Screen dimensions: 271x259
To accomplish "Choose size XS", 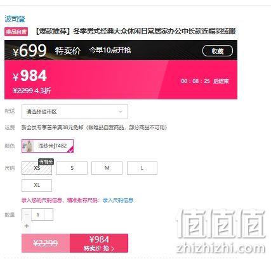I will 37,168.
